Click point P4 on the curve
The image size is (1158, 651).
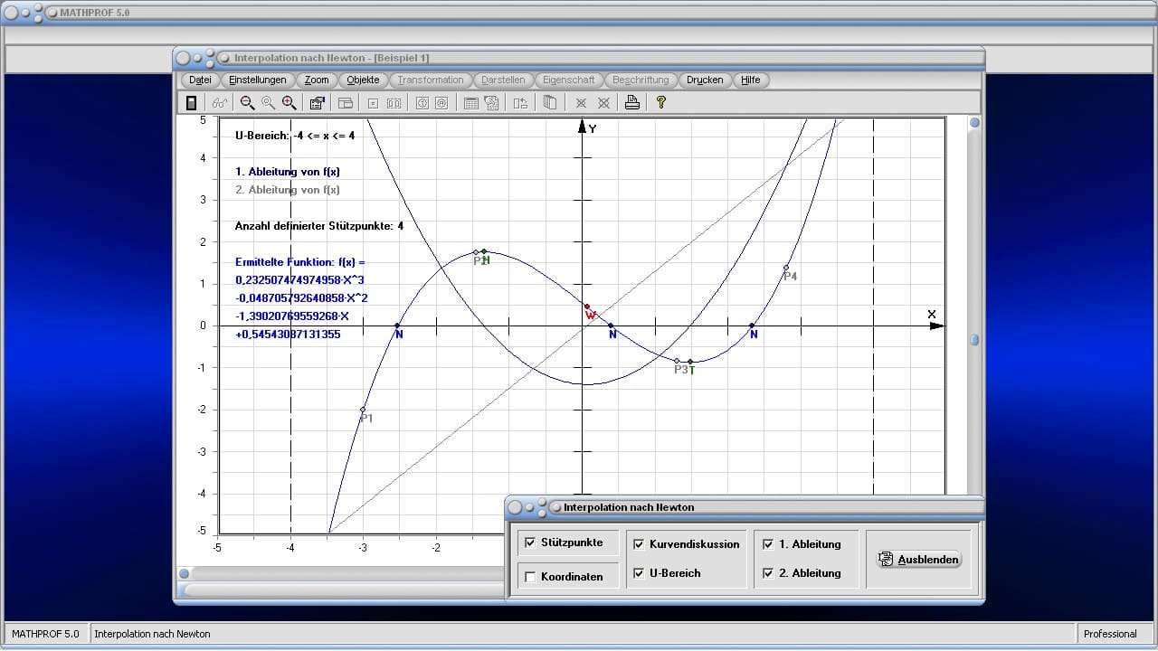pyautogui.click(x=786, y=268)
